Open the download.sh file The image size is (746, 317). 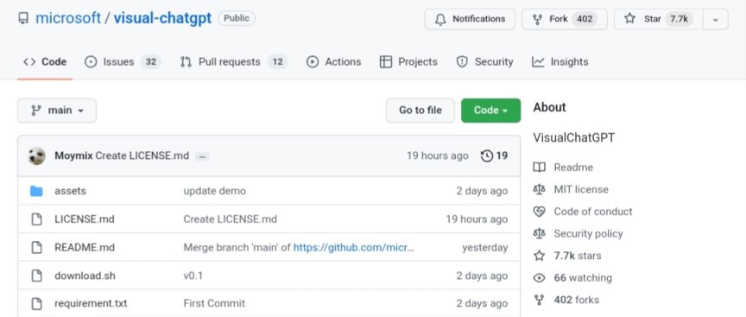pyautogui.click(x=85, y=276)
